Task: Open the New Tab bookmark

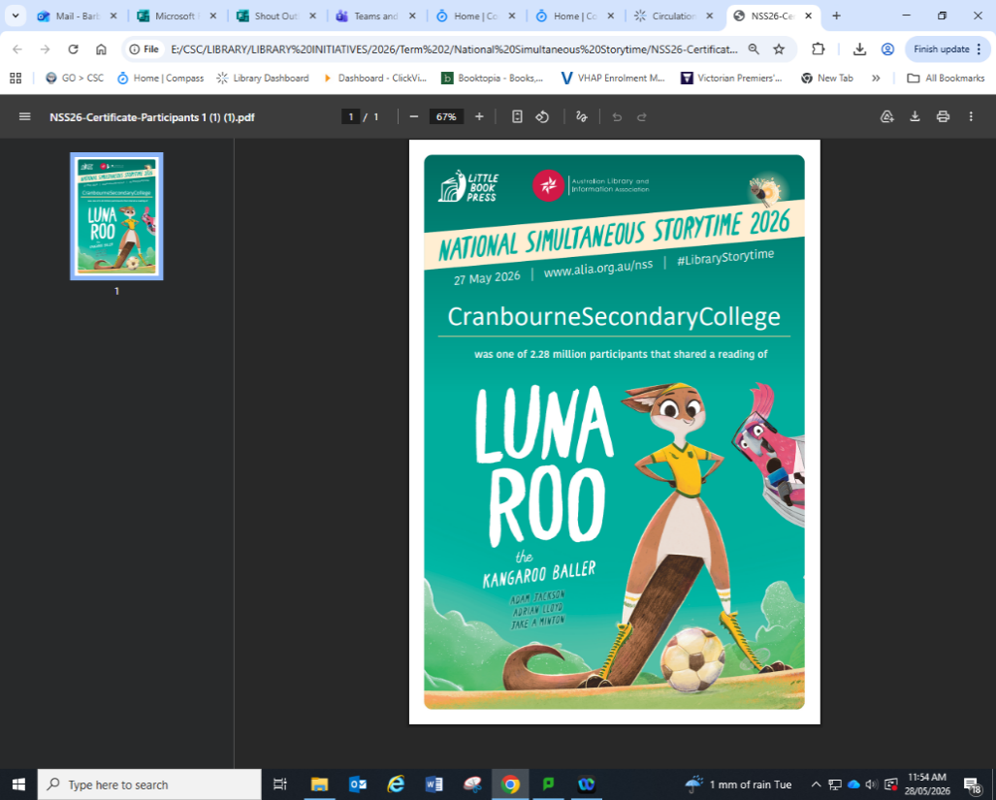Action: coord(826,79)
